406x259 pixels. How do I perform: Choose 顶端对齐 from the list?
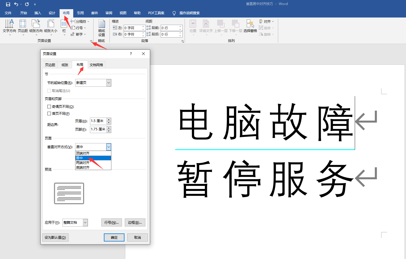pyautogui.click(x=93, y=153)
